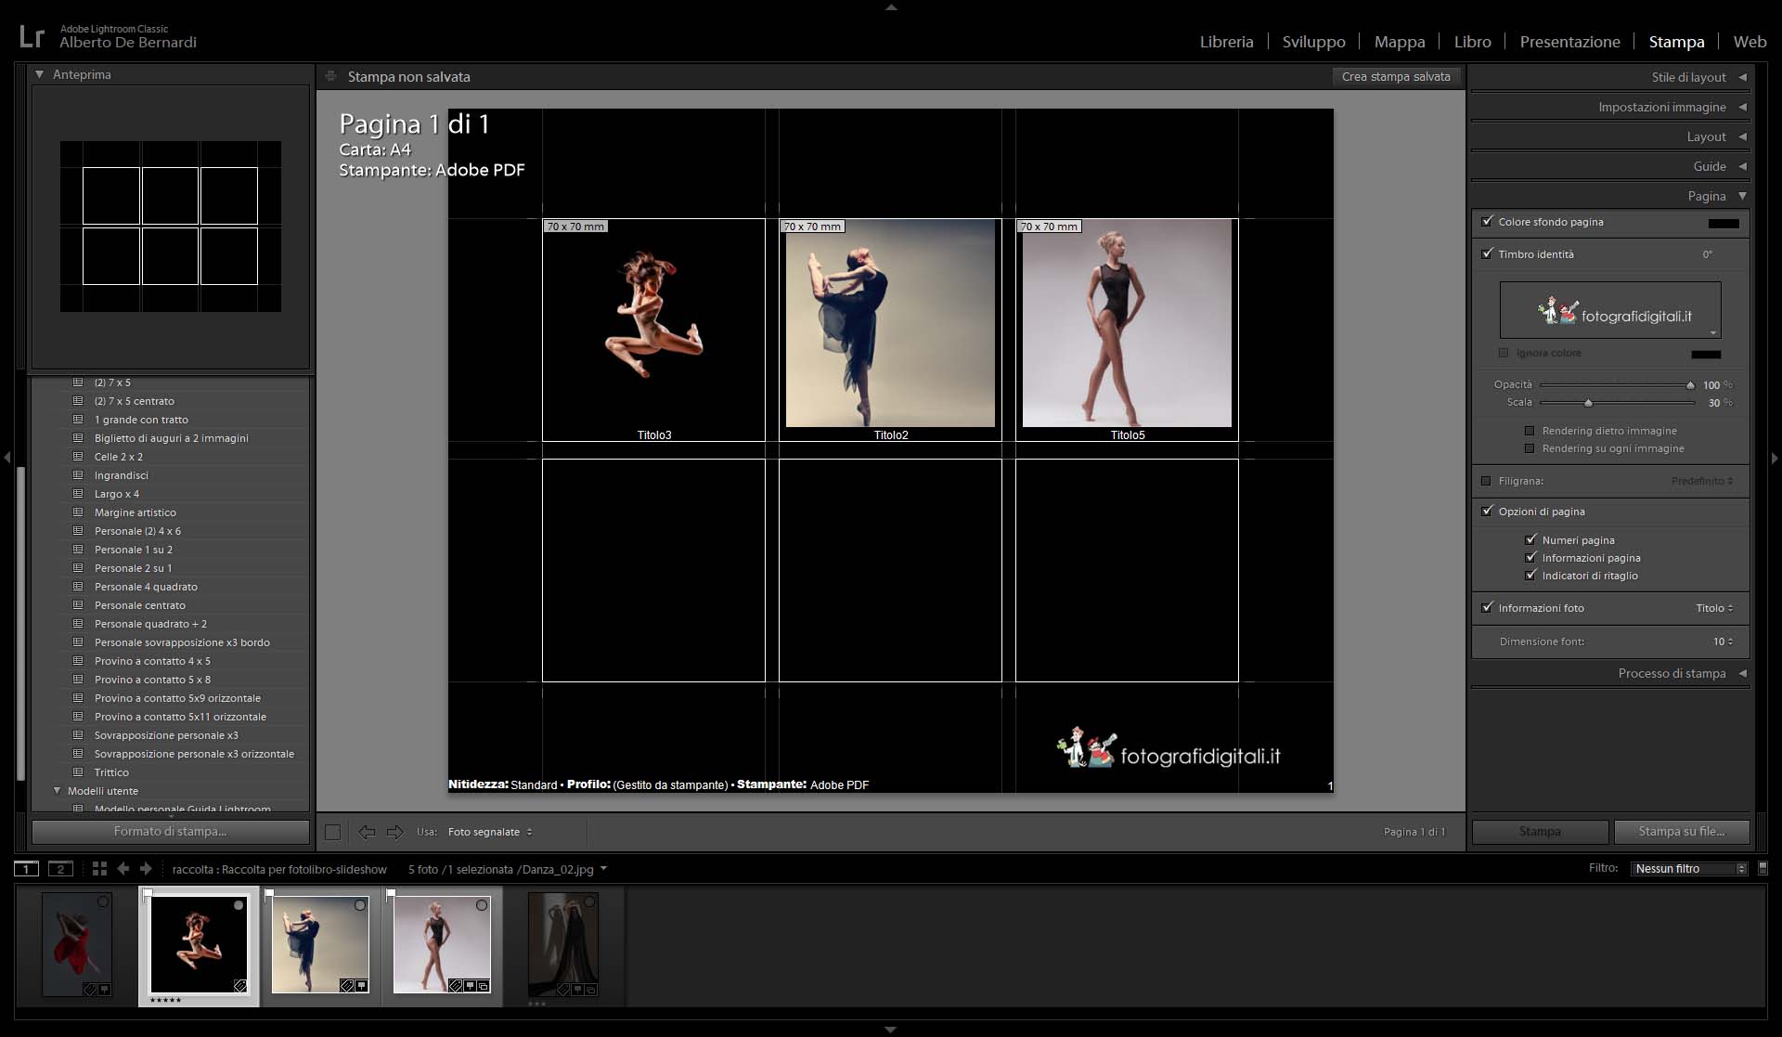The height and width of the screenshot is (1037, 1782).
Task: Expand the Processo di stampa panel
Action: [x=1672, y=673]
